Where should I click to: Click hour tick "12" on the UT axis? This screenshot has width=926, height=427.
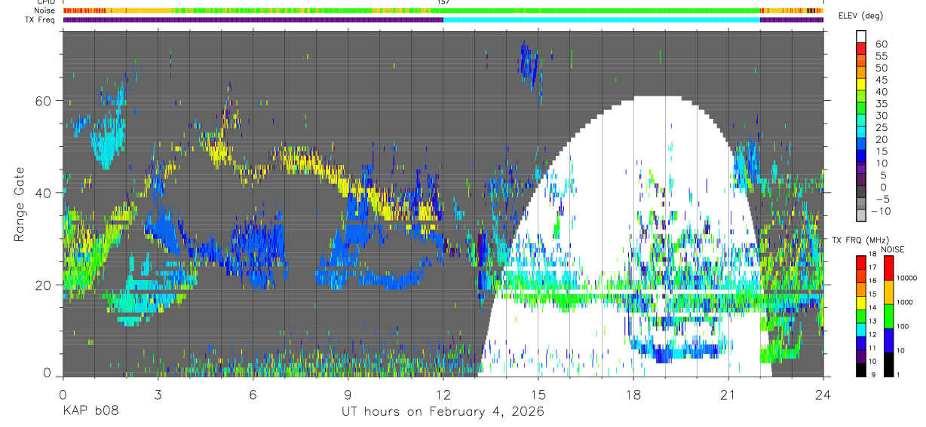point(443,395)
